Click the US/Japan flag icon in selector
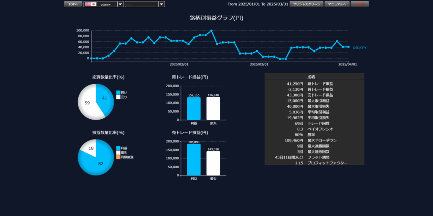This screenshot has height=216, width=433. tap(90, 4)
